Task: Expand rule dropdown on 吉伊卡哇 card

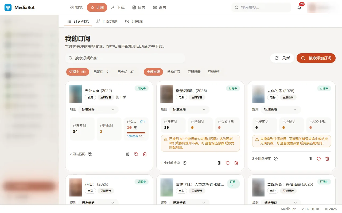Action: coord(189,203)
